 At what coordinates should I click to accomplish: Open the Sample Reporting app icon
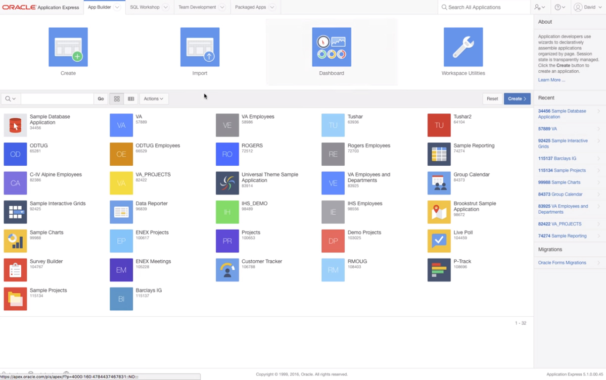(x=439, y=154)
